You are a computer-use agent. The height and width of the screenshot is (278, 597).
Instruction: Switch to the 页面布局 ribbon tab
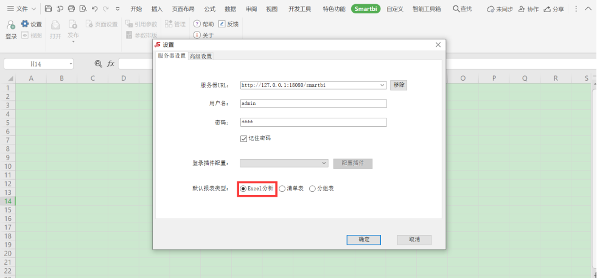[x=183, y=8]
